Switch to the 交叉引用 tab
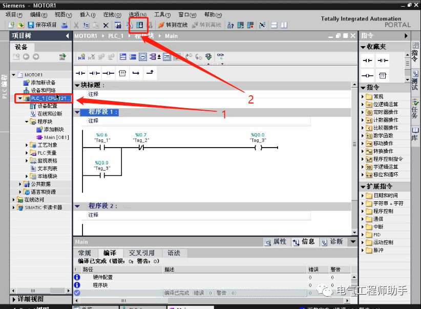The height and width of the screenshot is (309, 421). click(142, 253)
